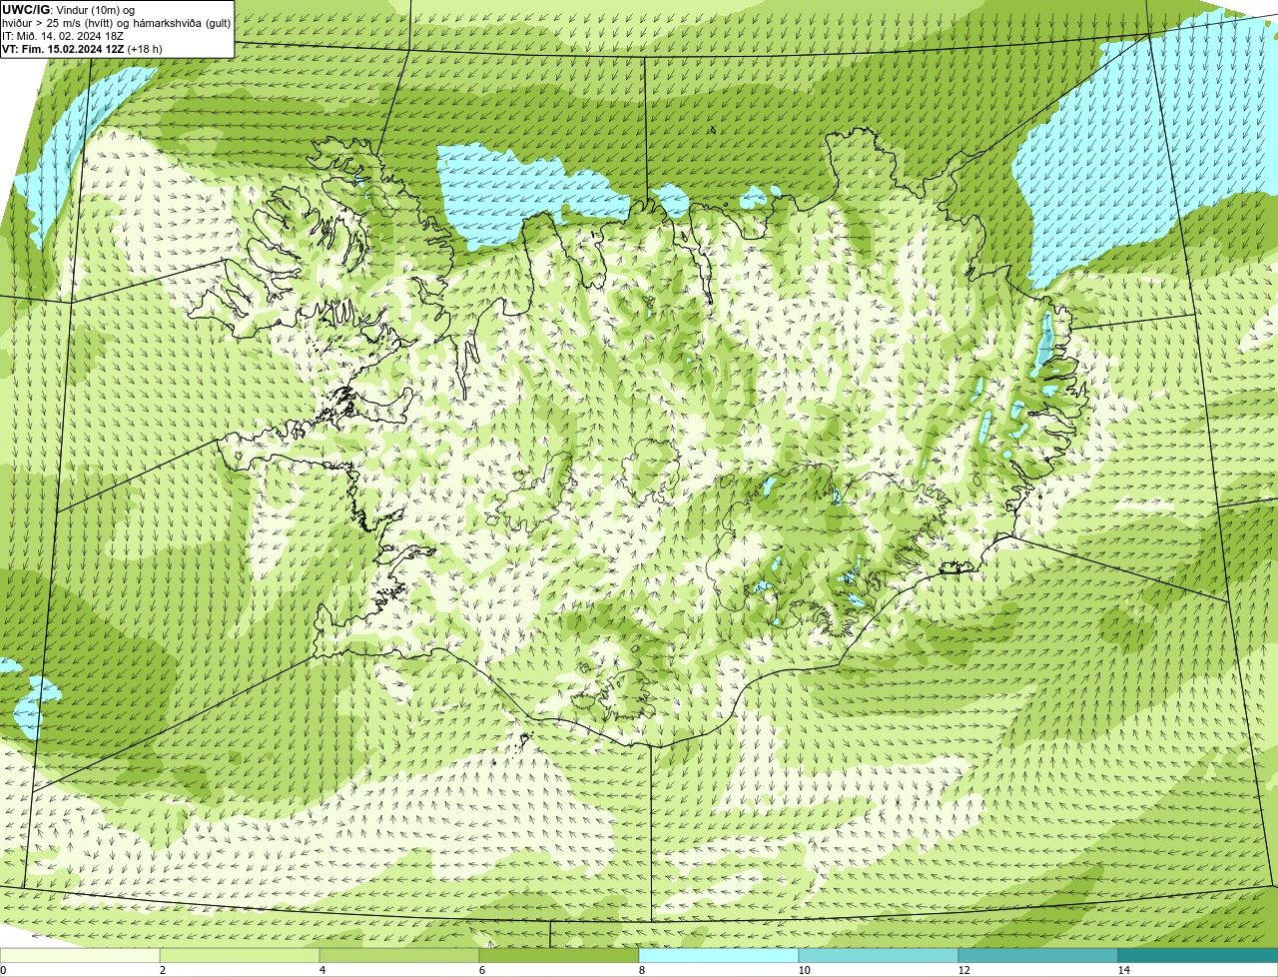Click the legend scale label "4"

click(321, 970)
